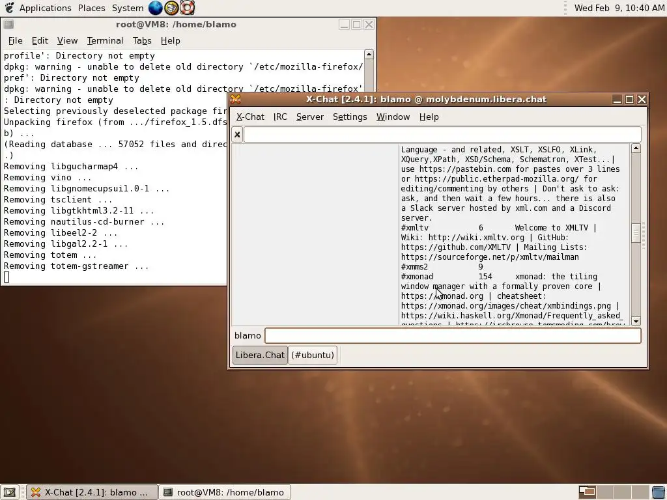Minimize the X-Chat window
The image size is (667, 500).
(x=617, y=99)
